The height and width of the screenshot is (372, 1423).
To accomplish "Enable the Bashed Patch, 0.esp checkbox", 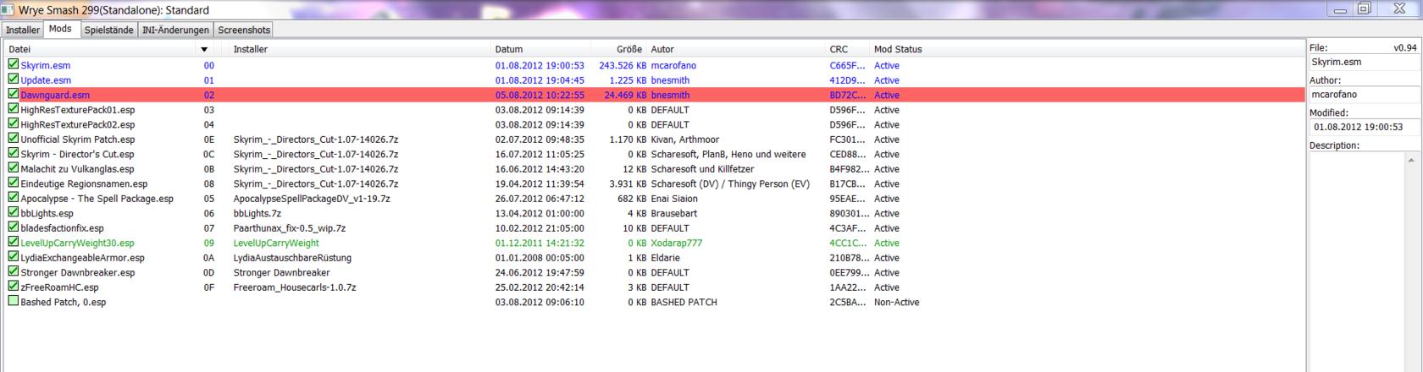I will [x=14, y=302].
